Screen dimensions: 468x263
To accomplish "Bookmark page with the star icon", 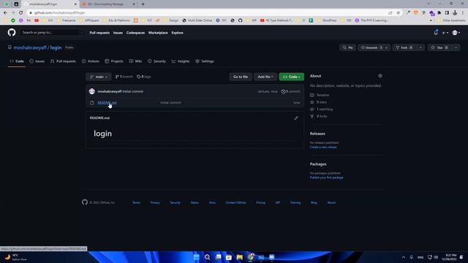I will tap(398, 13).
